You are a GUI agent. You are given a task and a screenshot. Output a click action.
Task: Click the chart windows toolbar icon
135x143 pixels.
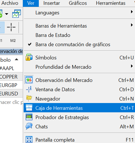[x=17, y=14]
